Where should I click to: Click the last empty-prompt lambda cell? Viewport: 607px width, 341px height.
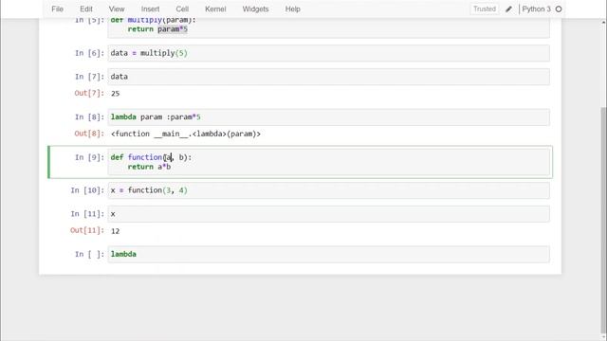[x=329, y=255]
